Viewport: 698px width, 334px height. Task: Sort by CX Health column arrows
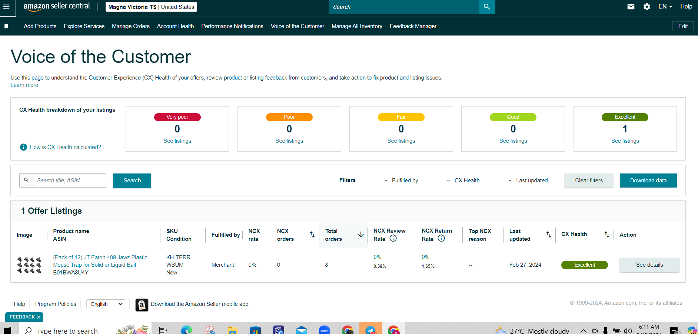click(x=607, y=235)
